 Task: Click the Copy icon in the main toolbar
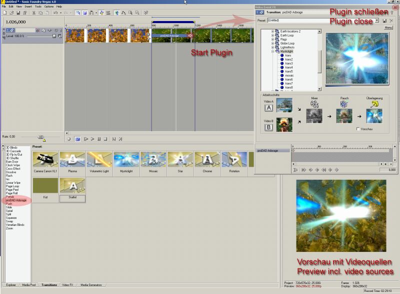pyautogui.click(x=40, y=13)
